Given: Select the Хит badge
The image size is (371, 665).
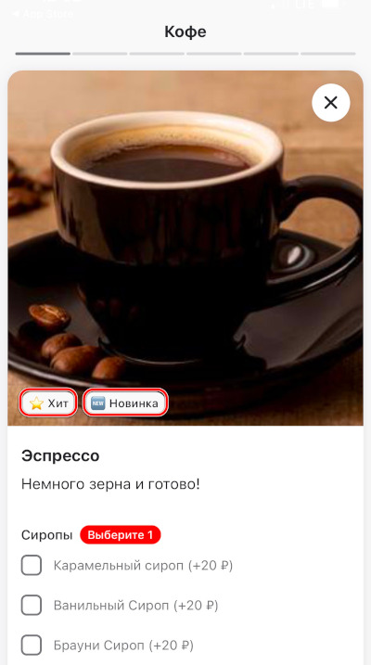Looking at the screenshot, I should (x=48, y=403).
